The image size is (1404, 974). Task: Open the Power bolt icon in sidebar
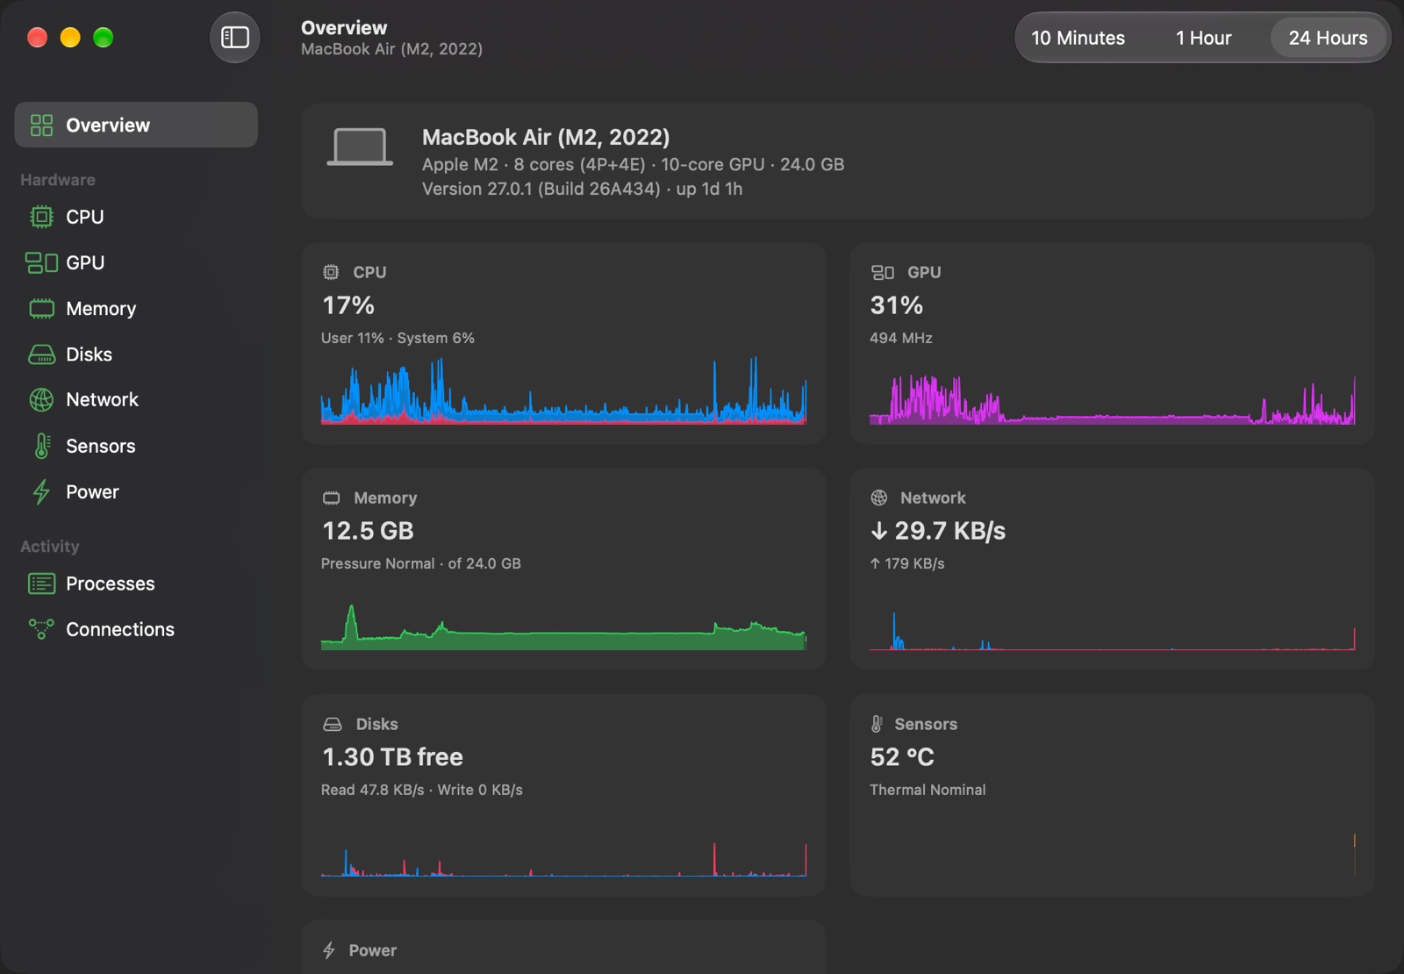coord(41,492)
